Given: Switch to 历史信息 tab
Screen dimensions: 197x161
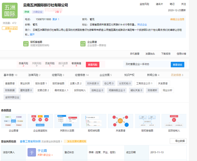Looking at the screenshot, I should click(x=177, y=75).
